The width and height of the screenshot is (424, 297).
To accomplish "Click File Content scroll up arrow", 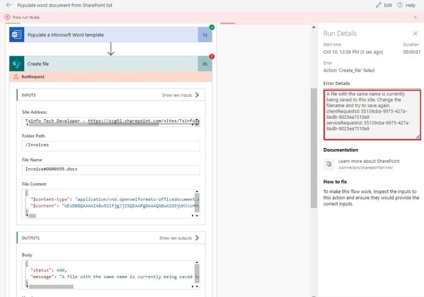I will 197,191.
